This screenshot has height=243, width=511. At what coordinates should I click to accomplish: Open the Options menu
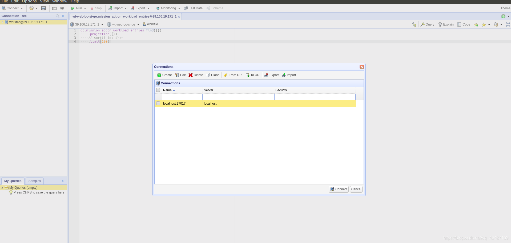[29, 1]
